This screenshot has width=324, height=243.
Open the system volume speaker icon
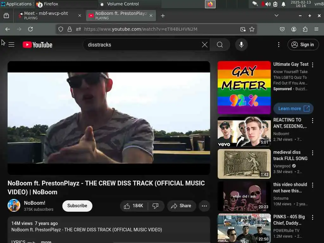268,4
